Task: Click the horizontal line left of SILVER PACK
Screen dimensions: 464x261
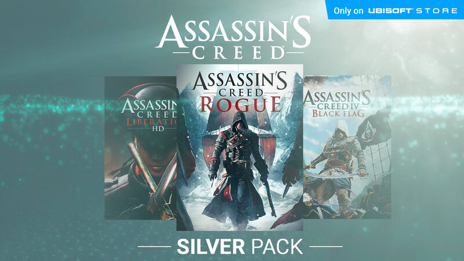Action: pos(154,246)
